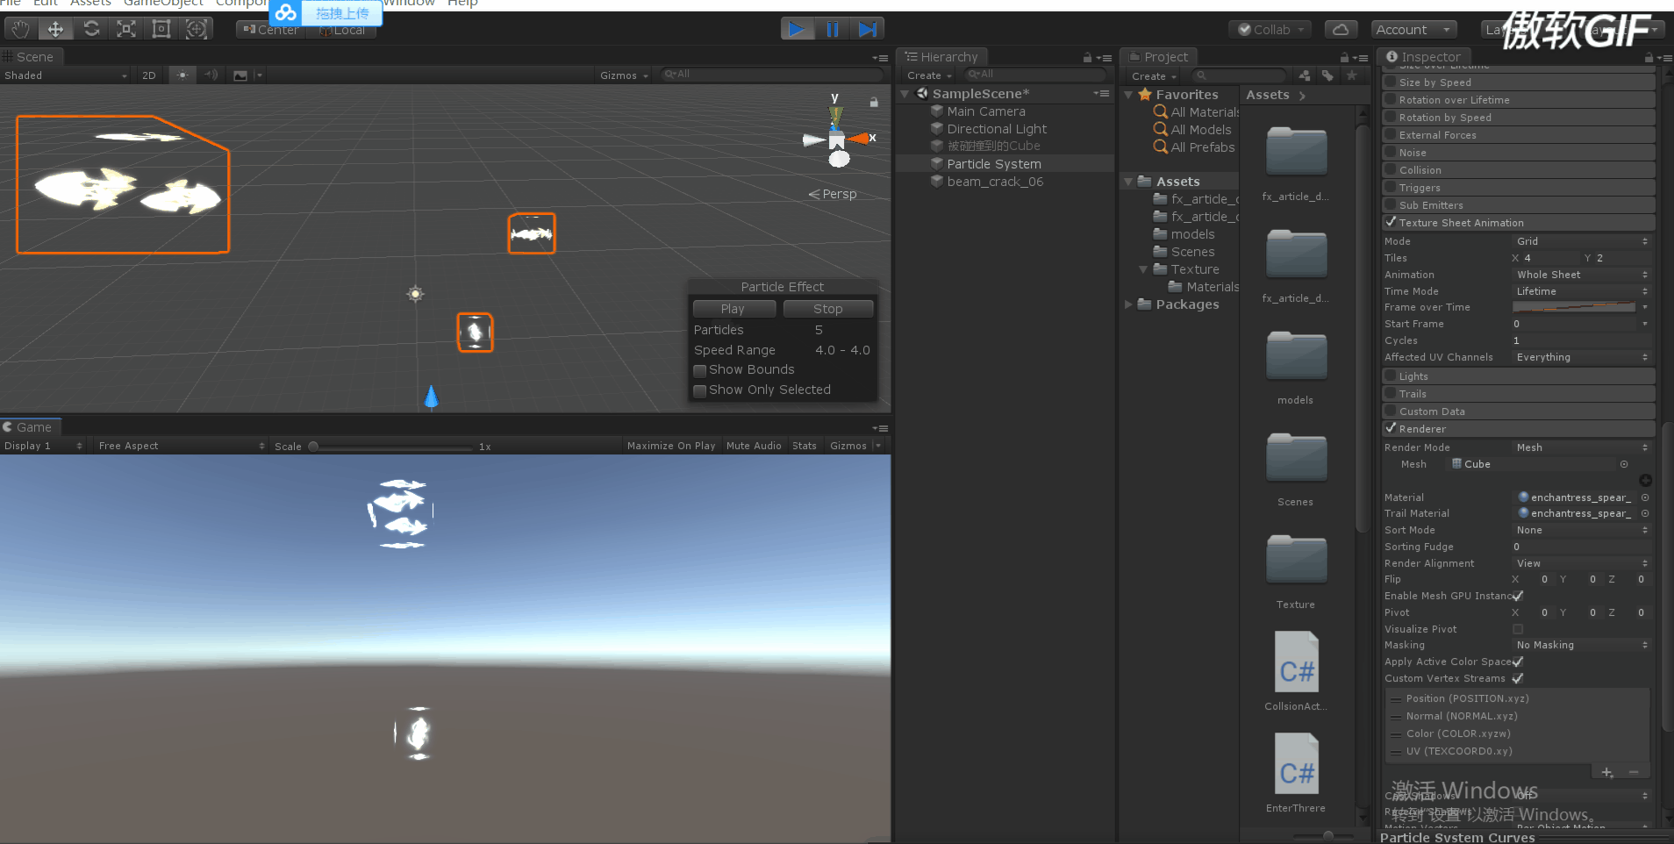Expand the Packages folder
The image size is (1674, 844).
point(1128,304)
